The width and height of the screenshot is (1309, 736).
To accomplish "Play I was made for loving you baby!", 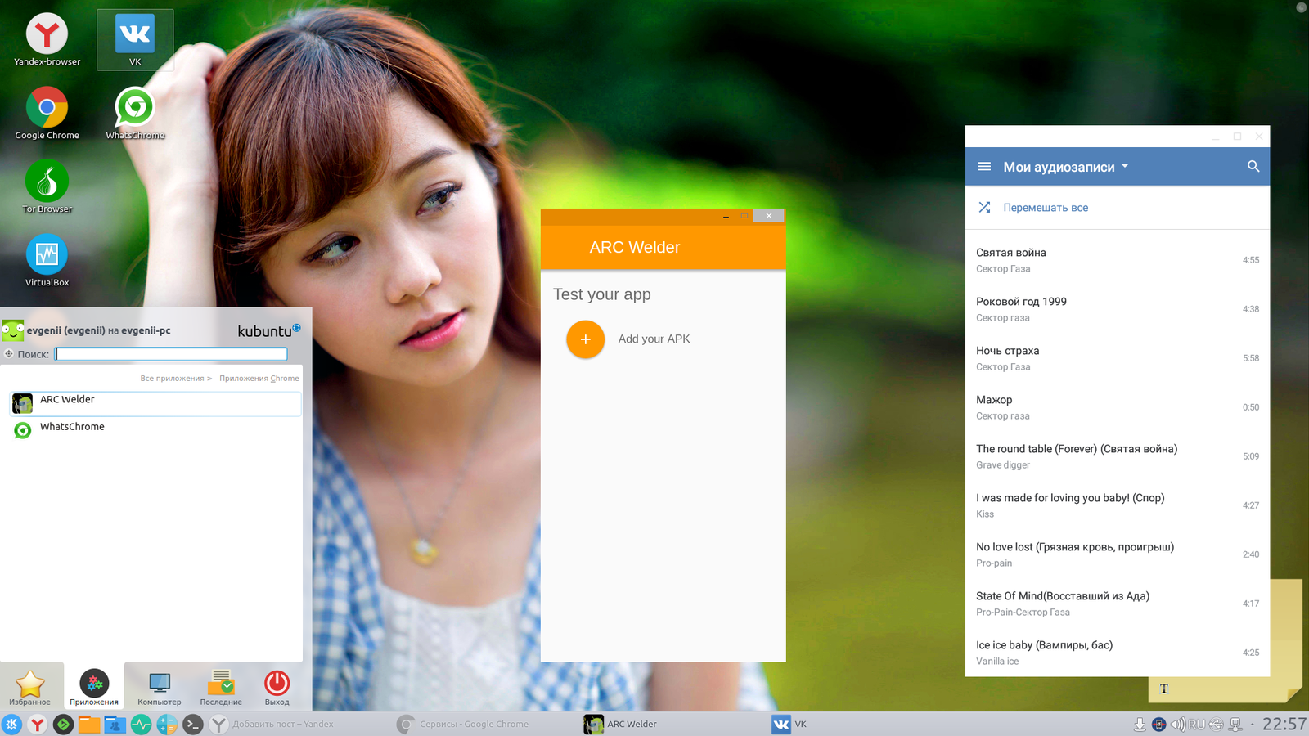I will click(x=1118, y=505).
